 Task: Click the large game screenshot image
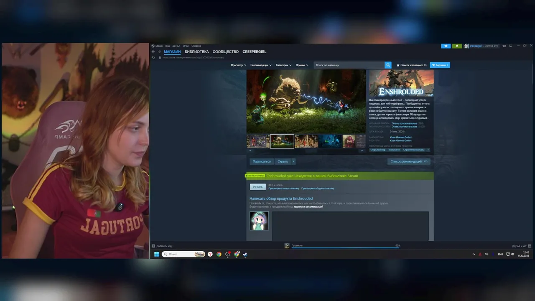(306, 102)
